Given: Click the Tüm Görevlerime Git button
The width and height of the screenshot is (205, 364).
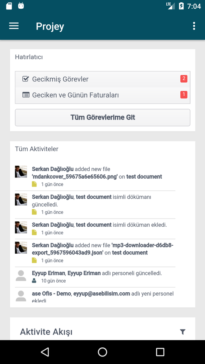Looking at the screenshot, I should (x=102, y=118).
